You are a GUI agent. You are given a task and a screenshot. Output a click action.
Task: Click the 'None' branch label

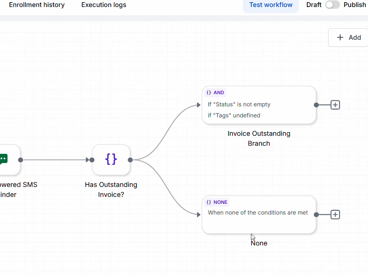coord(259,243)
